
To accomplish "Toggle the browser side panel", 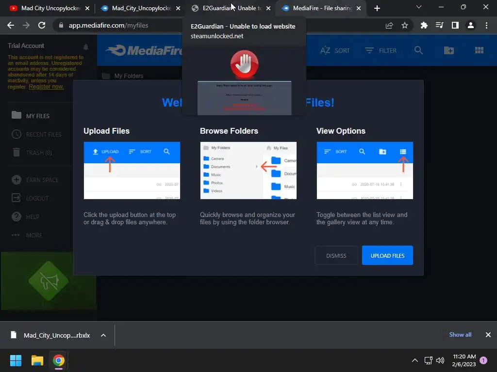I will 455,25.
